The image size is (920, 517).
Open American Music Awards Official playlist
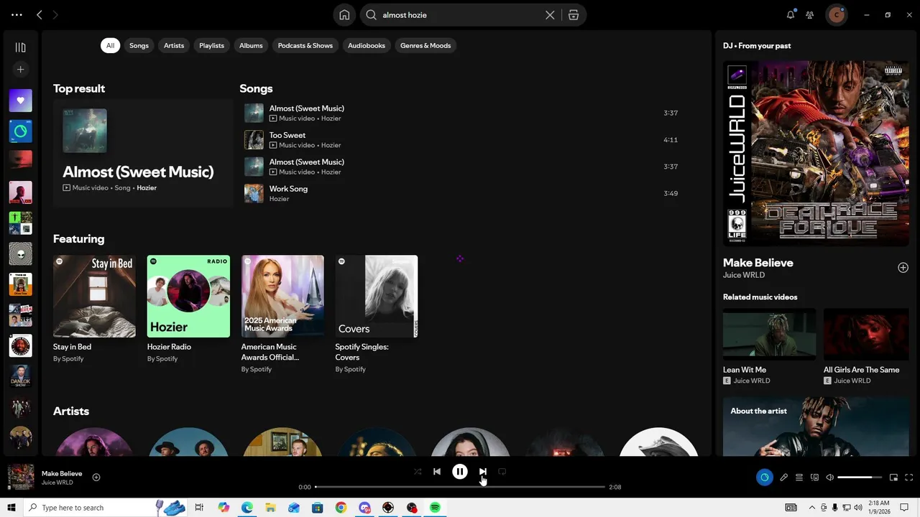282,314
